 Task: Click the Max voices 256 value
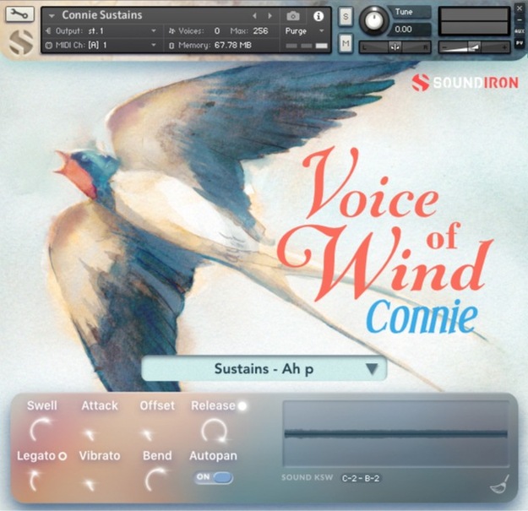[260, 31]
